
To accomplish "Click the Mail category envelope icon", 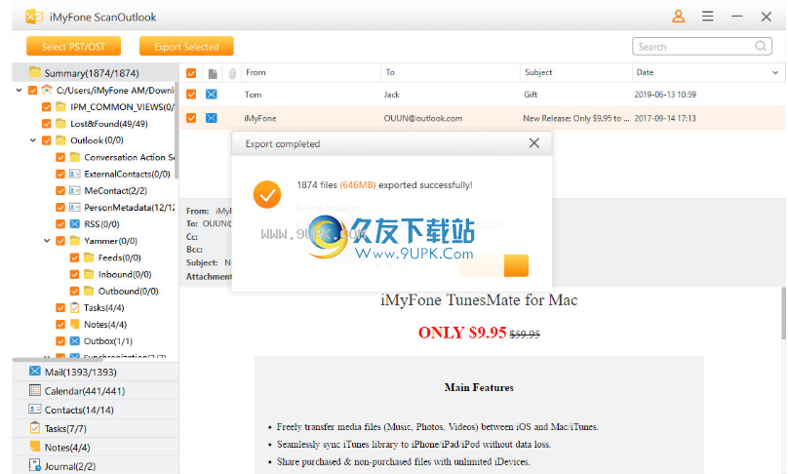I will pos(35,371).
